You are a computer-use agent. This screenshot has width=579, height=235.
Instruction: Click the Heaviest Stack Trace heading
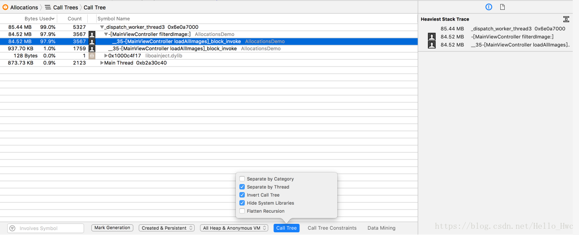445,19
